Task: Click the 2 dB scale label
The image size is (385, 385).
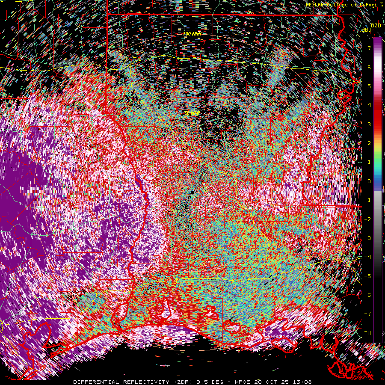Action: pyautogui.click(x=369, y=143)
